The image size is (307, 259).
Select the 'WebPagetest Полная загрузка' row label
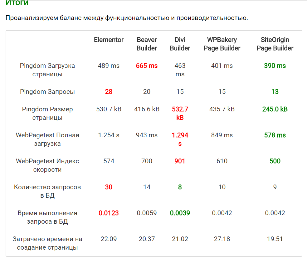47,139
